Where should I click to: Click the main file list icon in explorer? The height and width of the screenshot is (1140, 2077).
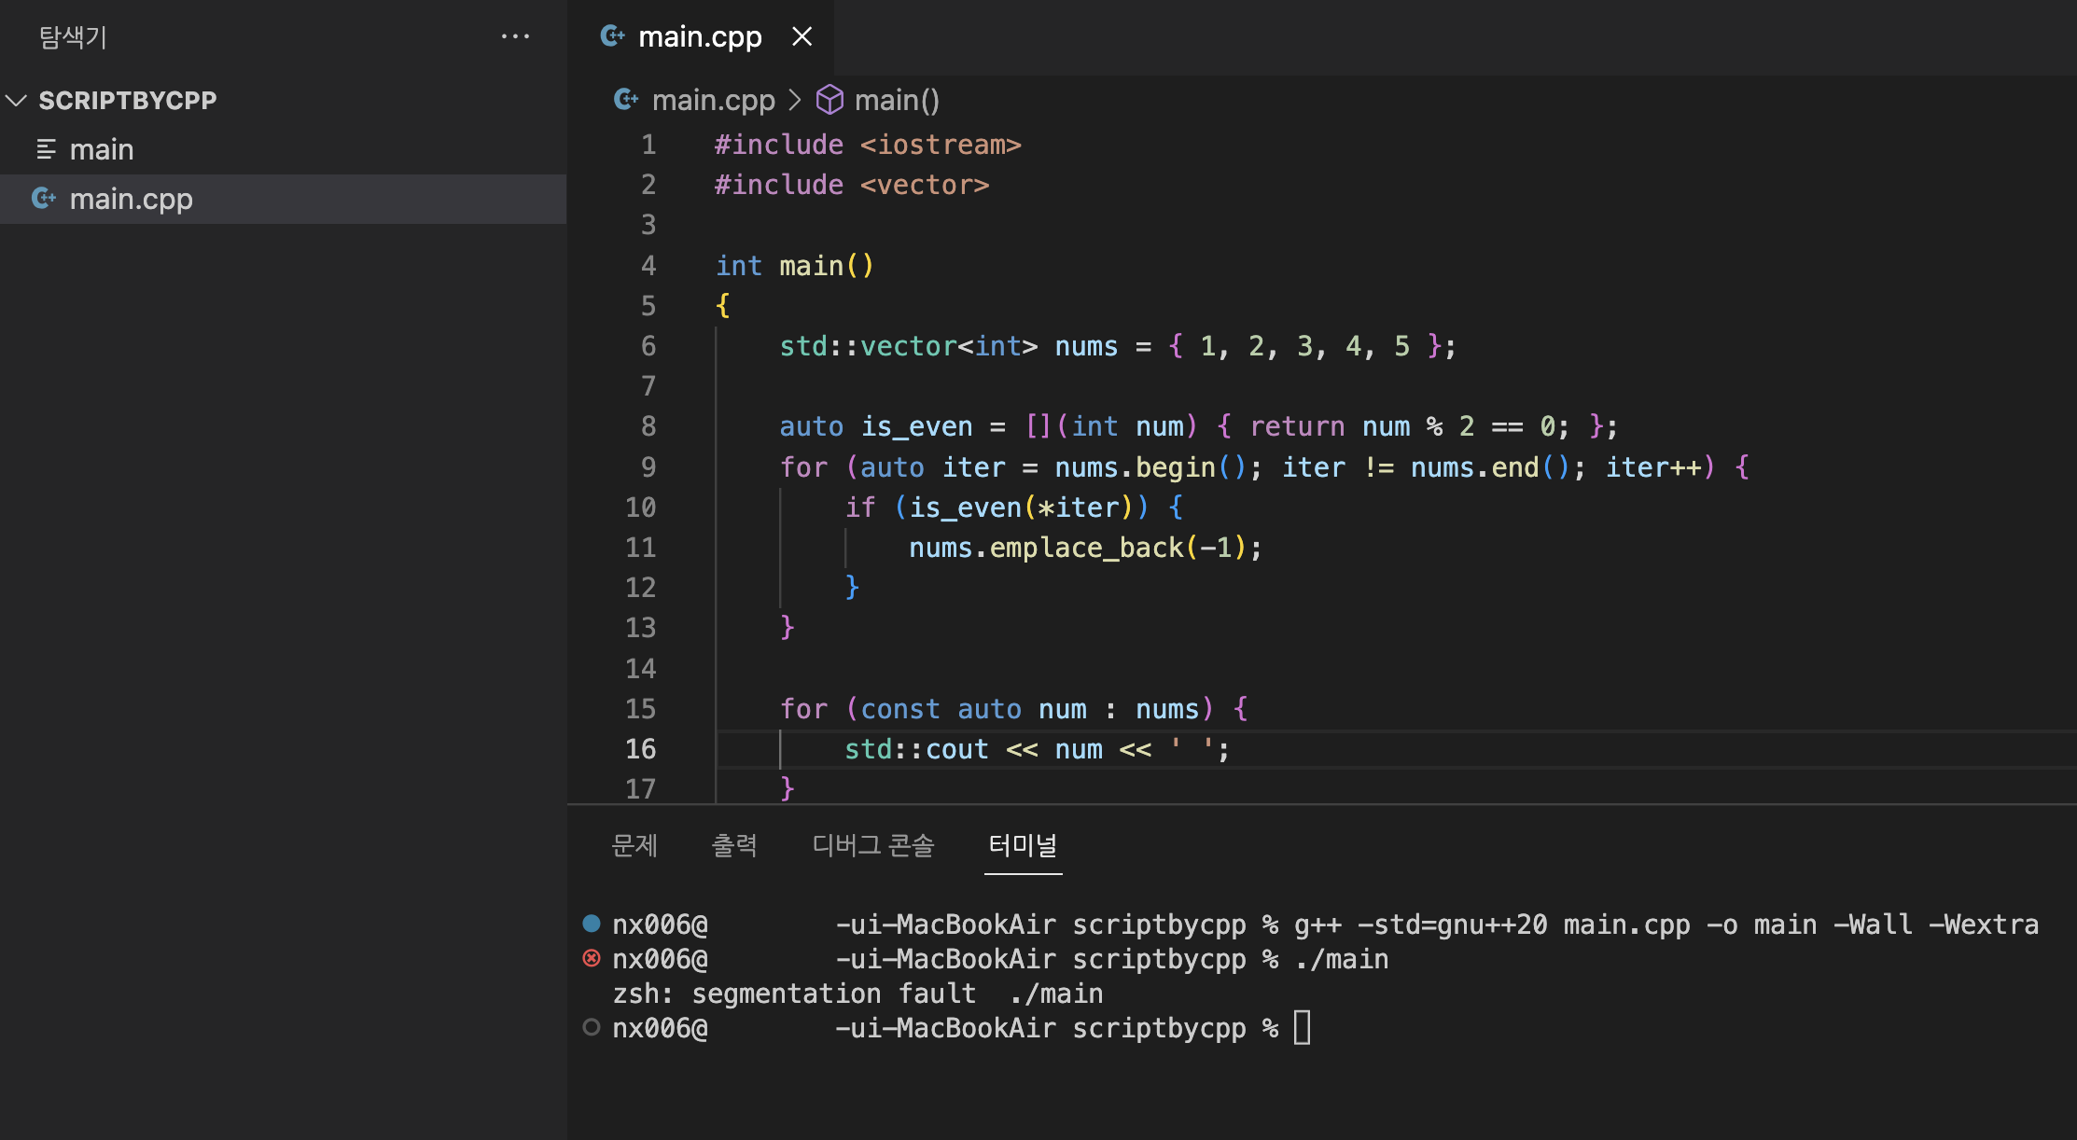pos(46,149)
